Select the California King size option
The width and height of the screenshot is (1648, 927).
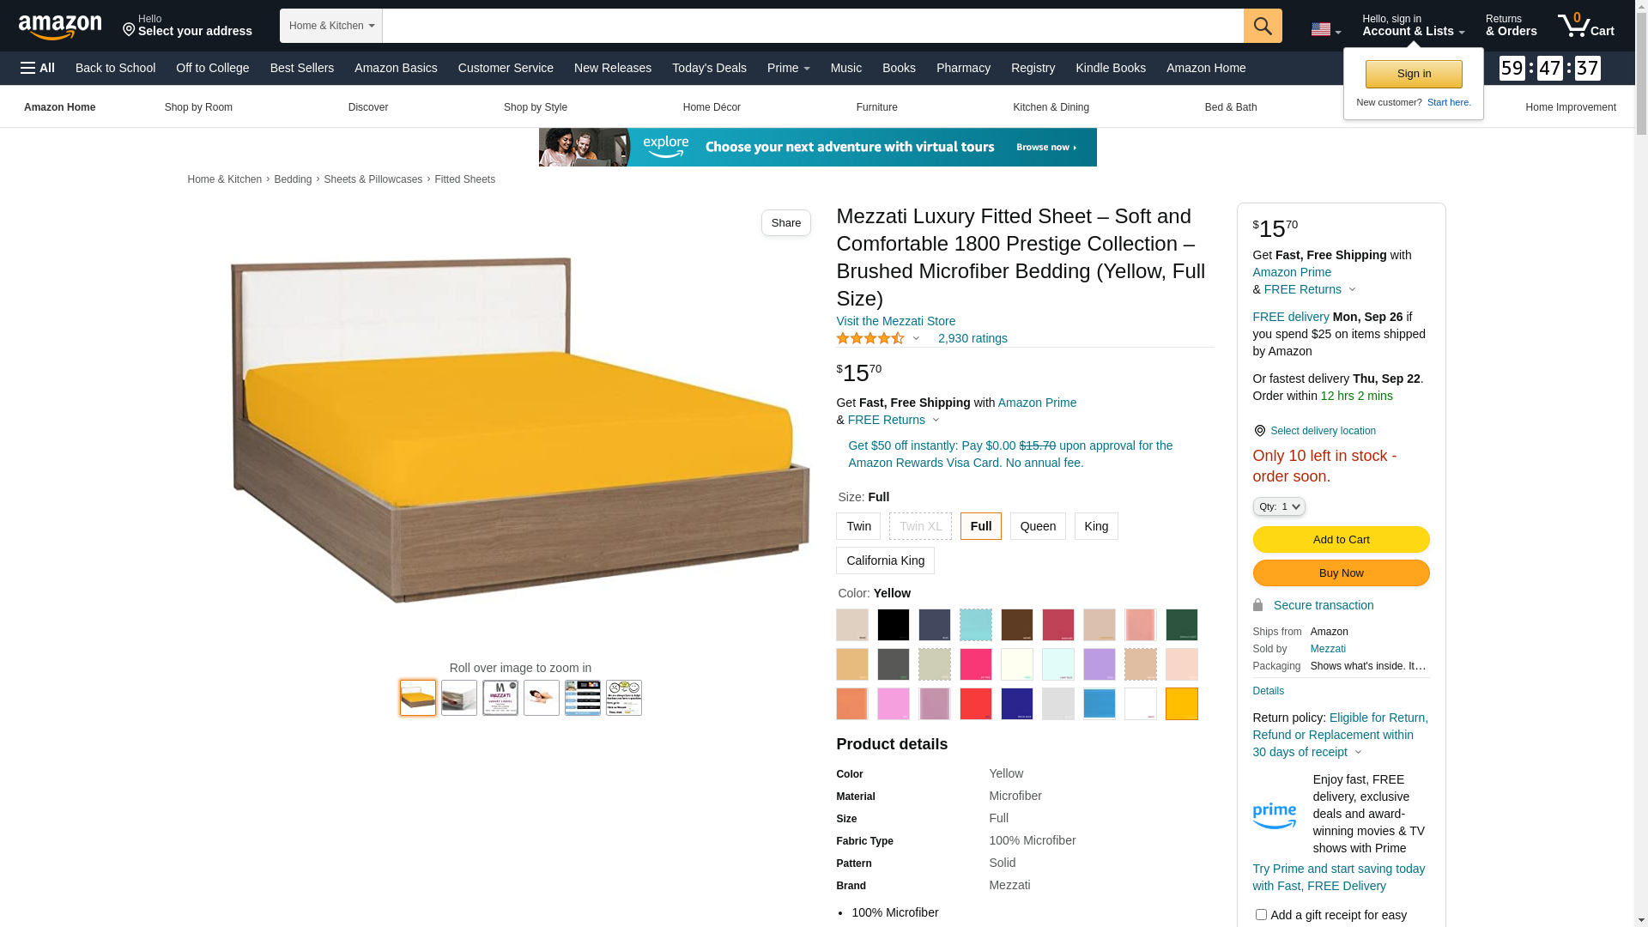tap(885, 560)
